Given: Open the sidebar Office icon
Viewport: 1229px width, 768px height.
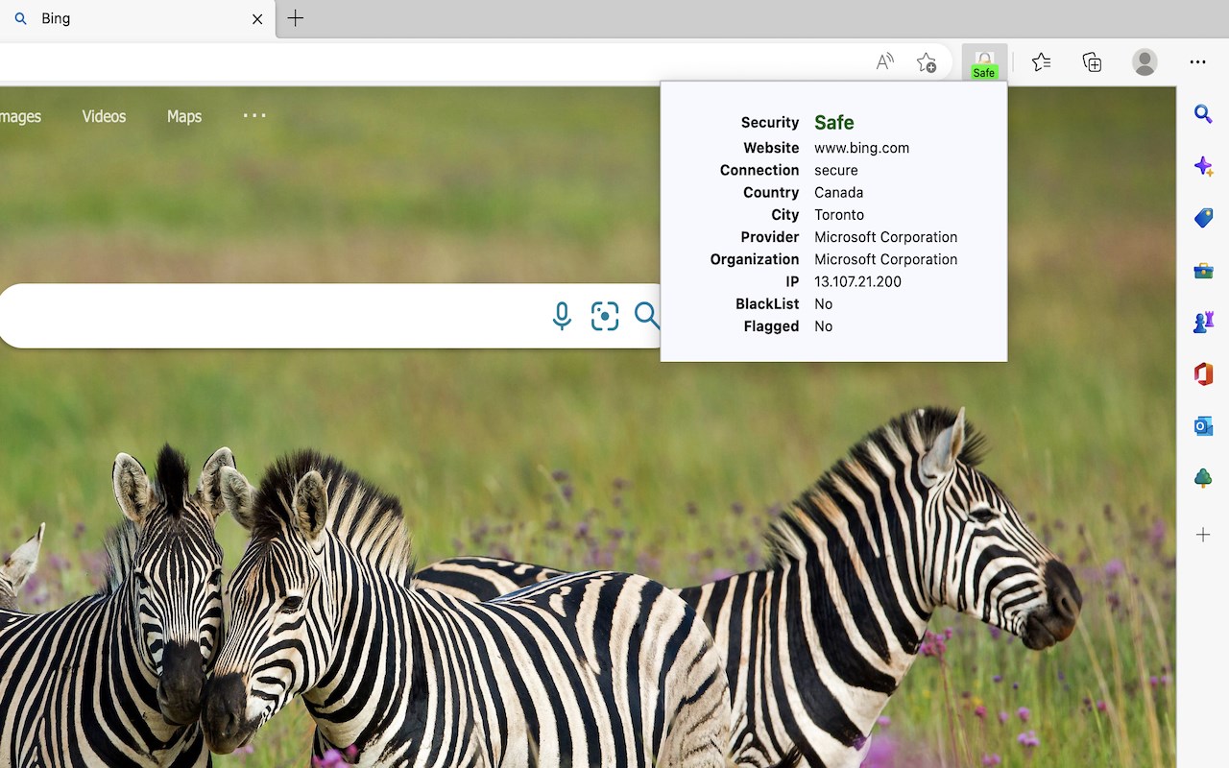Looking at the screenshot, I should 1203,373.
